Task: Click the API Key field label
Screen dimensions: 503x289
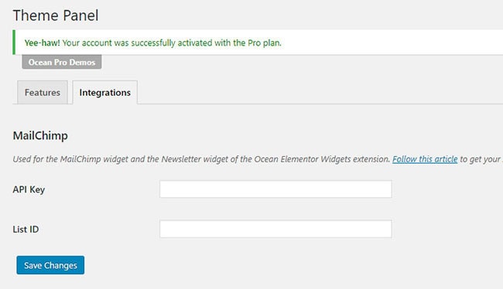Action: tap(29, 189)
